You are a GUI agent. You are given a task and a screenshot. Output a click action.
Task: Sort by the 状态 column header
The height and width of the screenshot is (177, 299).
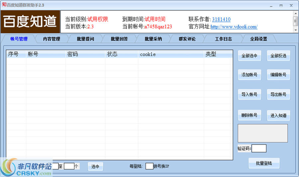pos(122,54)
